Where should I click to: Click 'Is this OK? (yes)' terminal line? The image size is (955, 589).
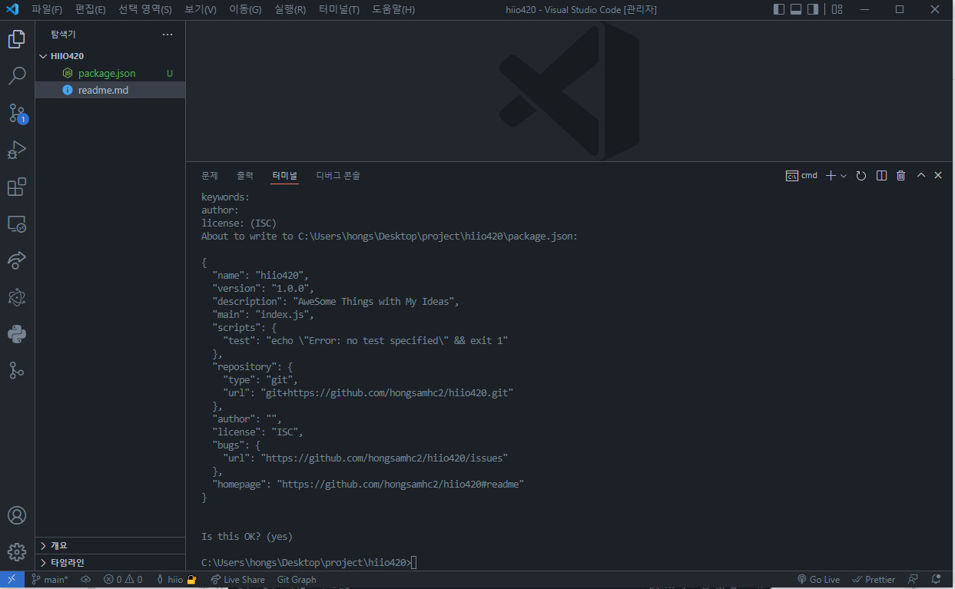pyautogui.click(x=247, y=537)
